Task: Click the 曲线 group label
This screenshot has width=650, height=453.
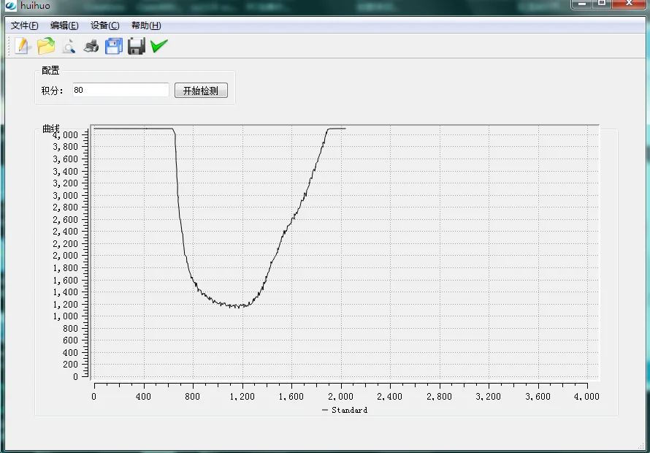Action: [50, 129]
